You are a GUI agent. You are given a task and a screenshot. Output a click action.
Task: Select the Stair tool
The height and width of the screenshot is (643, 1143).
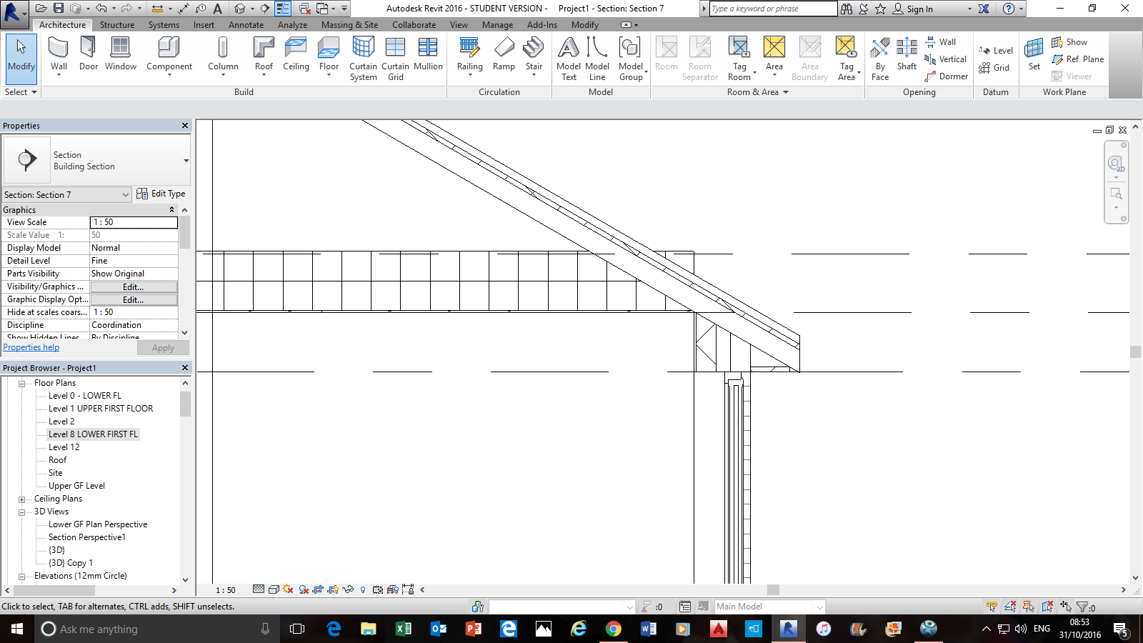point(534,56)
